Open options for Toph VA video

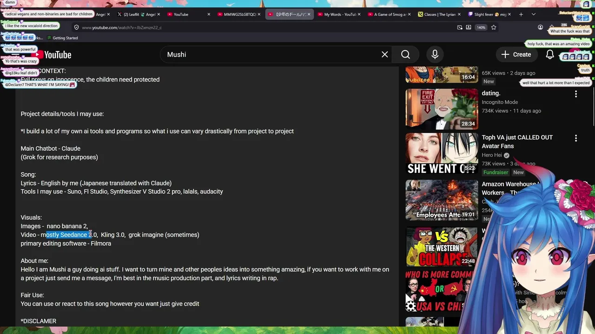[x=575, y=138]
